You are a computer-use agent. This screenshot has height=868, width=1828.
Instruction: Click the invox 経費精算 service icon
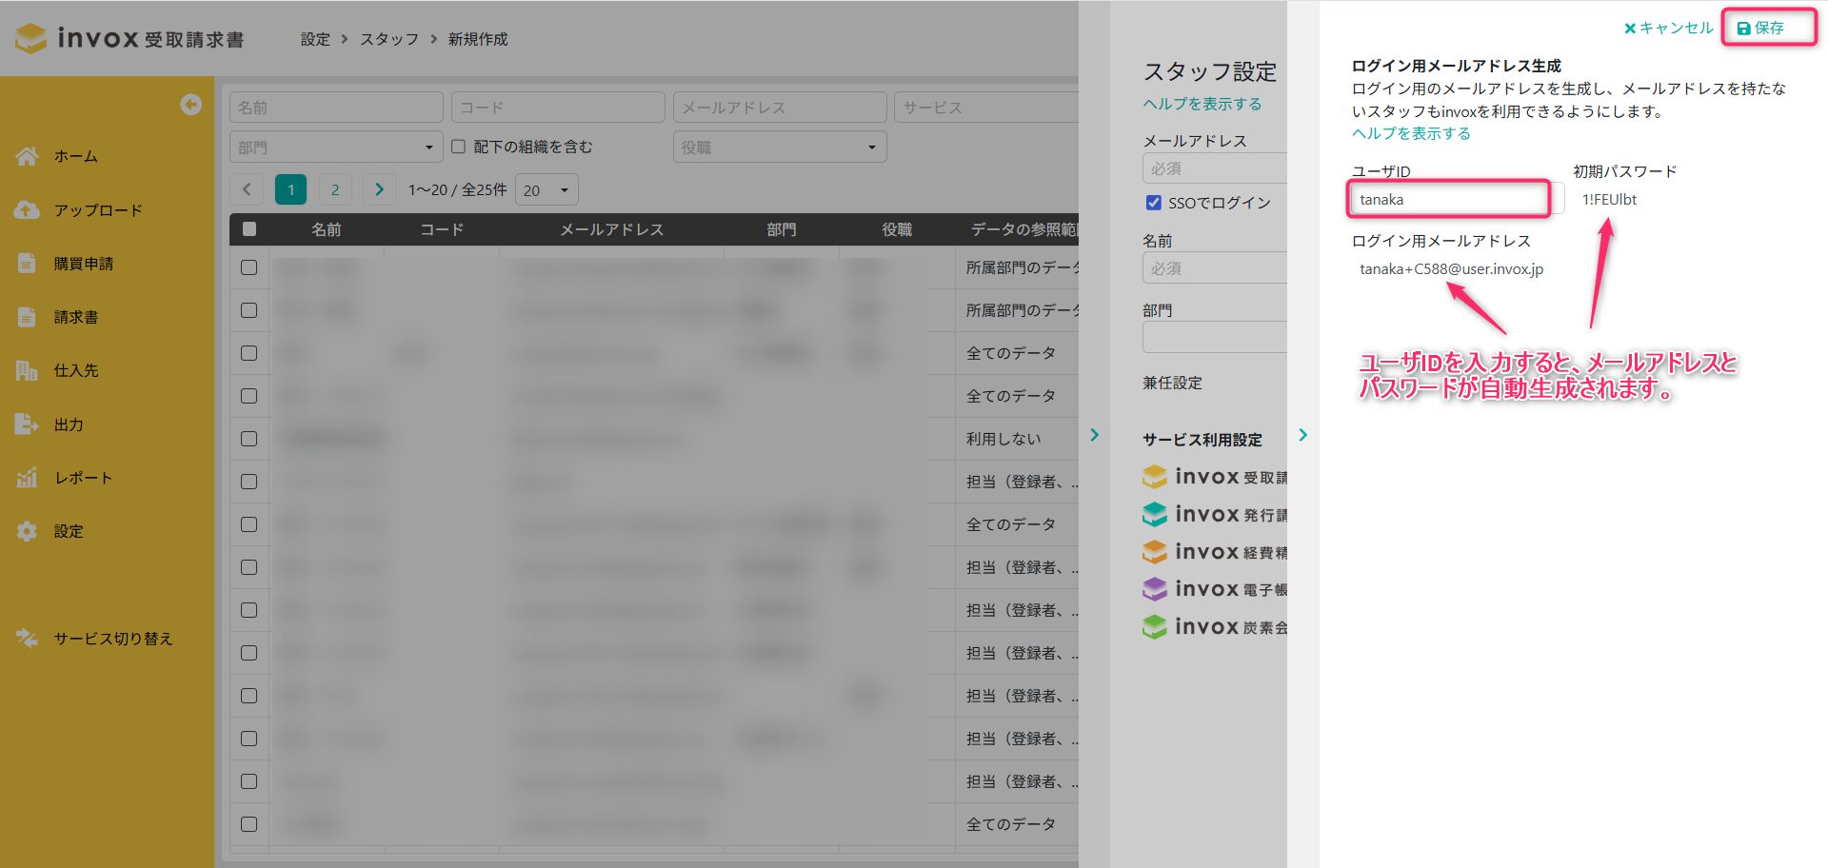click(1155, 552)
